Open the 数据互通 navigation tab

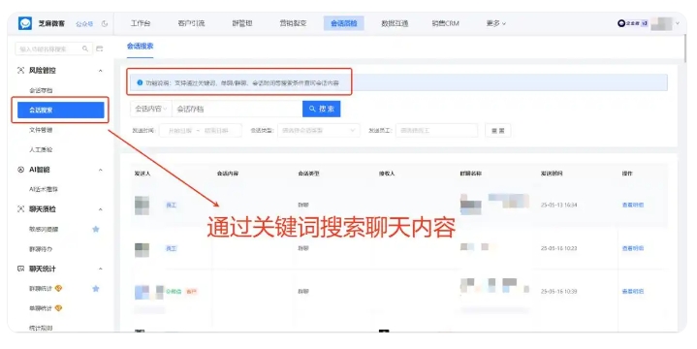point(395,23)
